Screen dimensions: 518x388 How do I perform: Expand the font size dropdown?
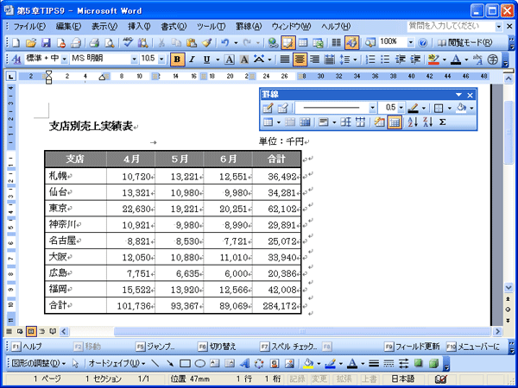click(x=161, y=59)
